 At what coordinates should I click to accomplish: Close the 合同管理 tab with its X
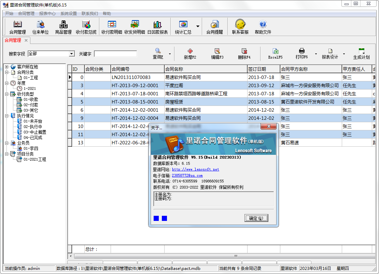pos(26,40)
